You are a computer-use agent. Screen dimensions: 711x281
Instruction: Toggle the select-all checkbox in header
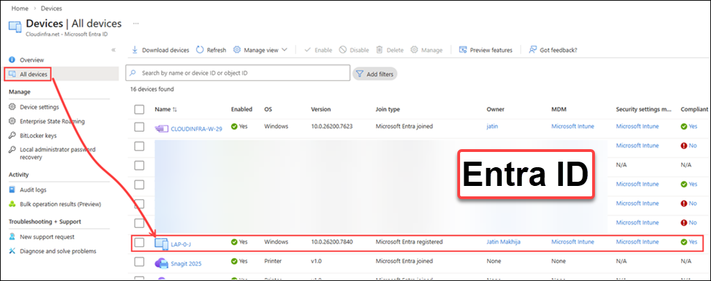pyautogui.click(x=139, y=110)
